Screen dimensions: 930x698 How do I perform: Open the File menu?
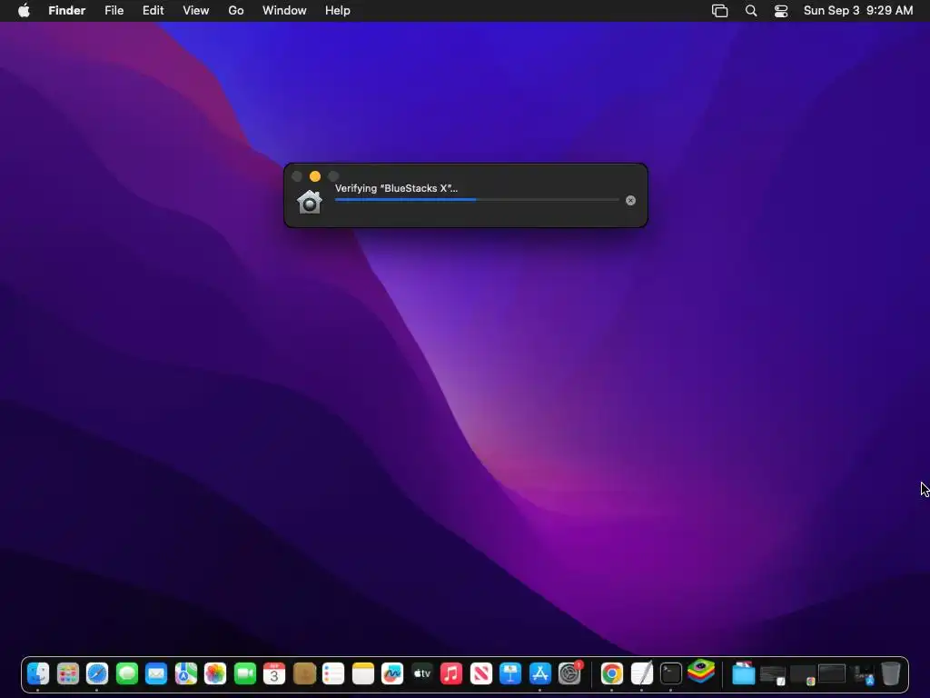click(114, 11)
